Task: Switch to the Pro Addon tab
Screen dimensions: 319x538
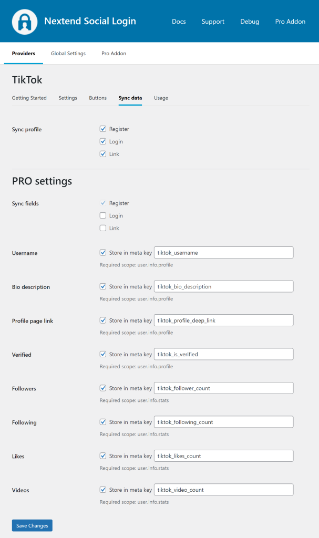Action: (114, 54)
